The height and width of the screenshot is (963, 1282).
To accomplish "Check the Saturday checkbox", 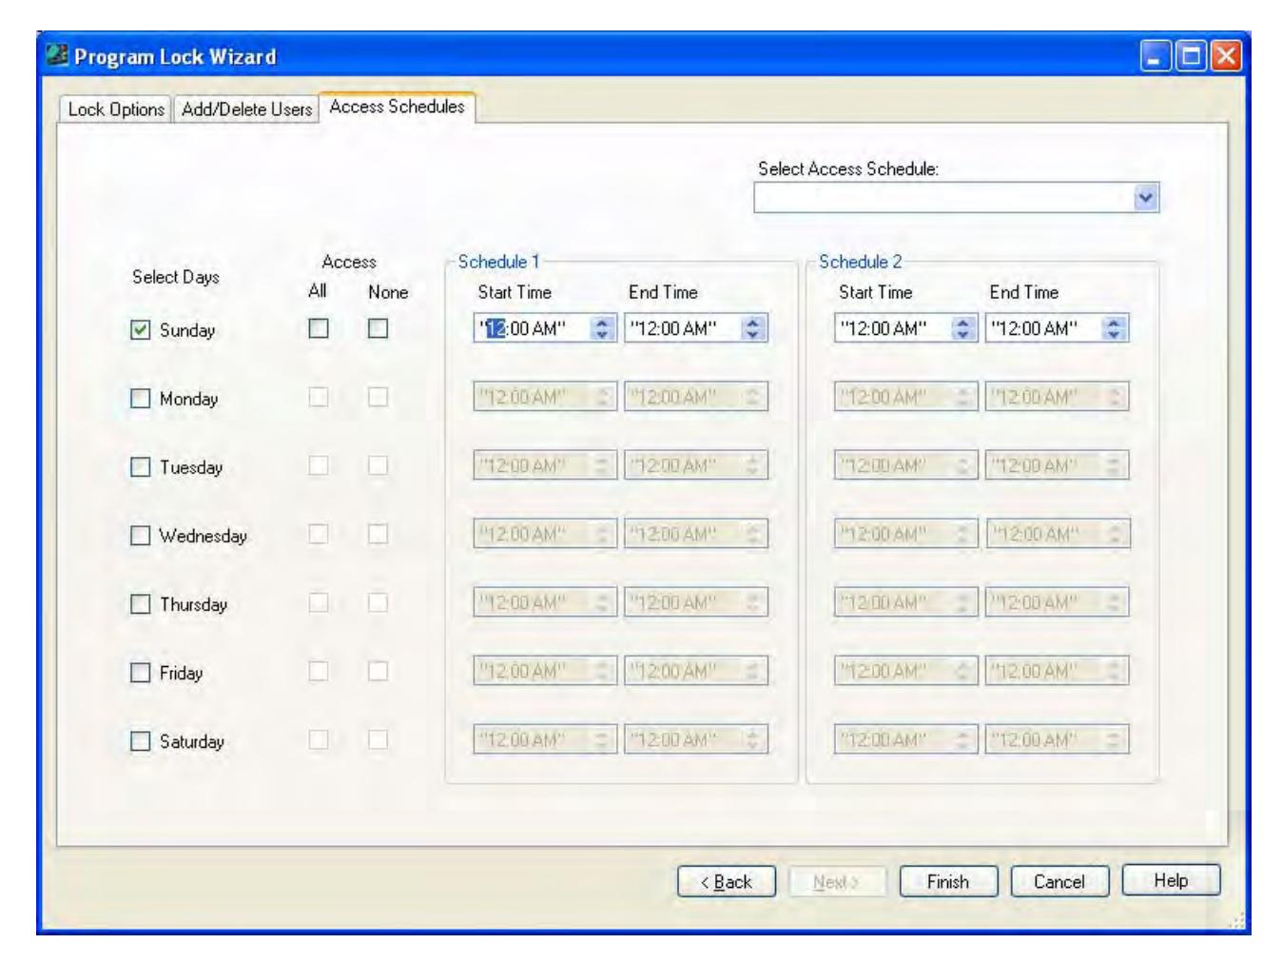I will point(140,740).
